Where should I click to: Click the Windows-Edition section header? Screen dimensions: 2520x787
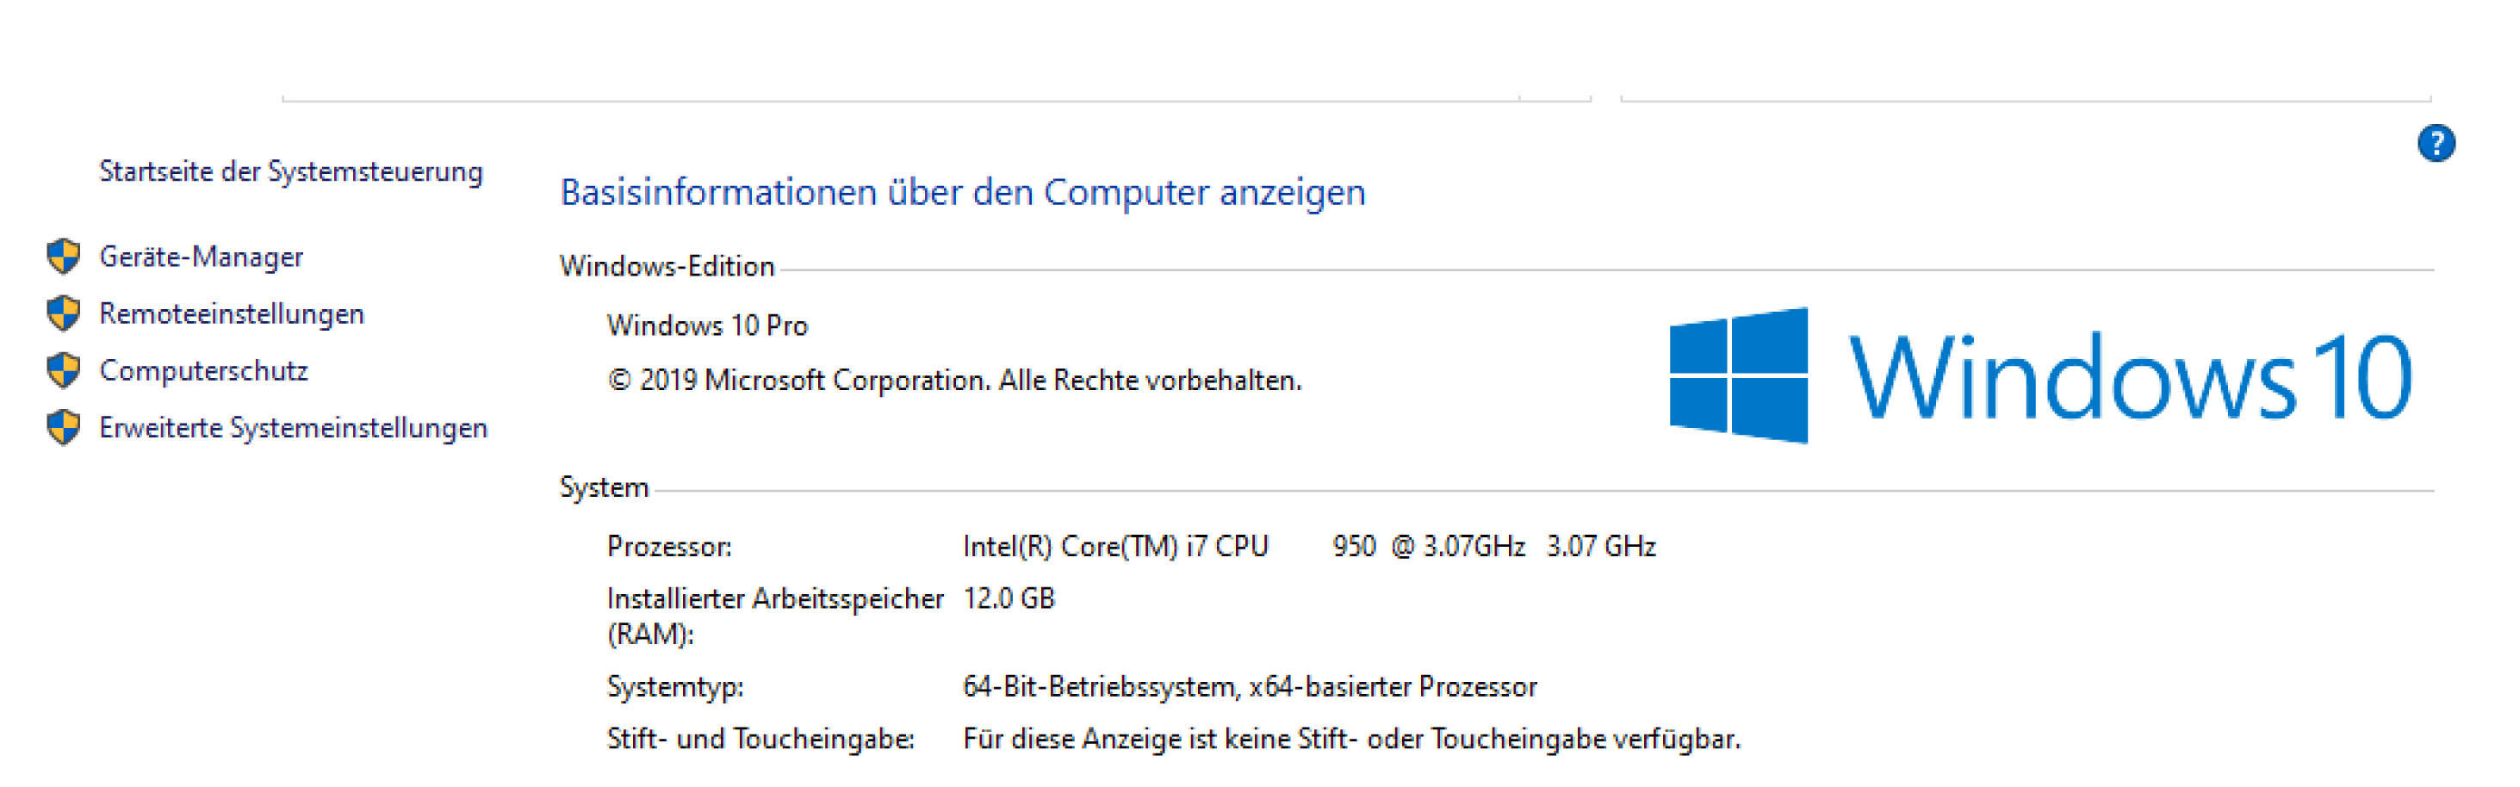tap(667, 267)
